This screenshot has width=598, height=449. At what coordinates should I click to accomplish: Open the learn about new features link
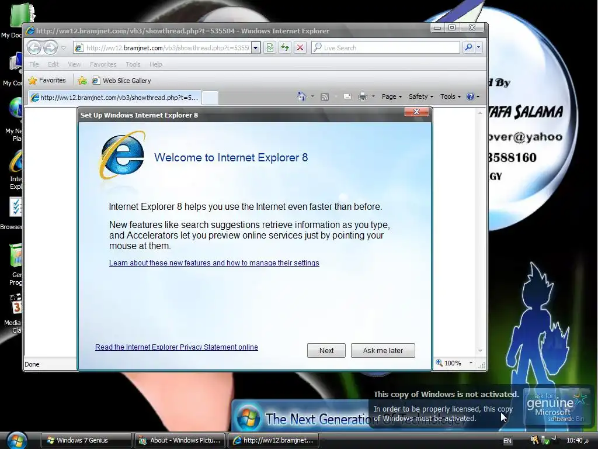214,263
